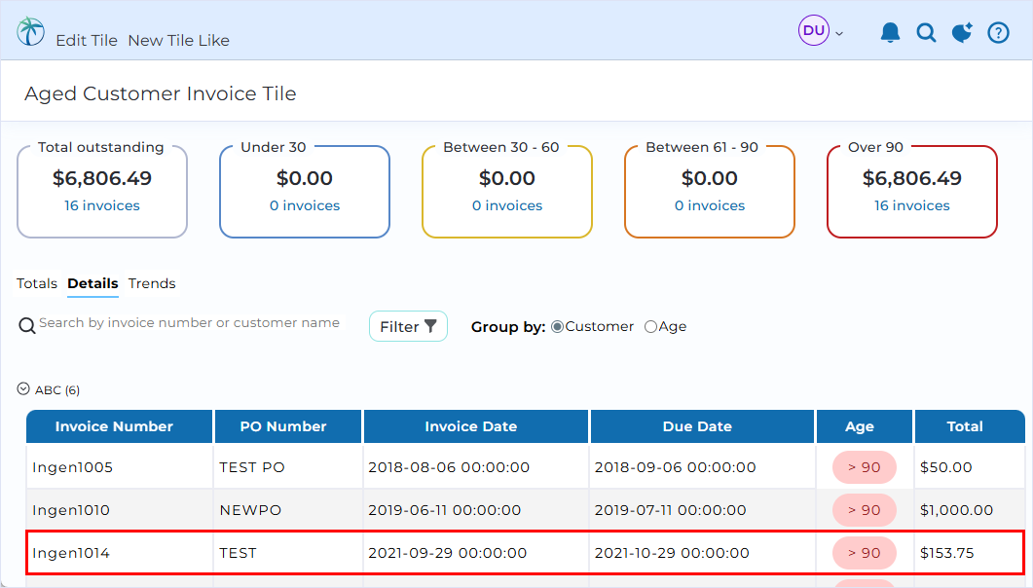Sort by PO Number column header
This screenshot has height=588, width=1033.
pyautogui.click(x=288, y=426)
